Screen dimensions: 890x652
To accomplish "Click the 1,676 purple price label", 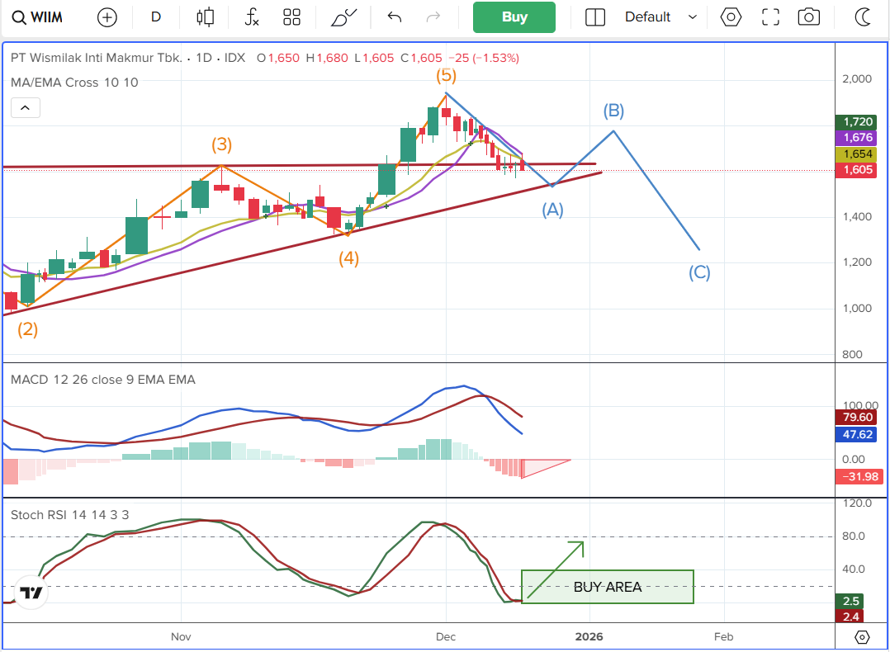I will click(856, 137).
